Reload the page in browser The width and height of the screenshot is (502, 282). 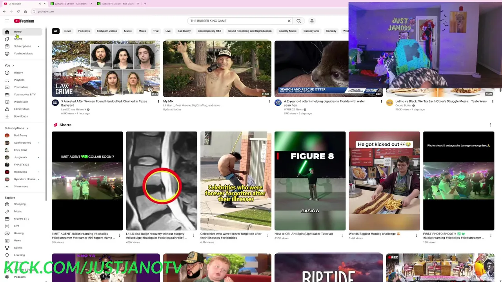(18, 11)
